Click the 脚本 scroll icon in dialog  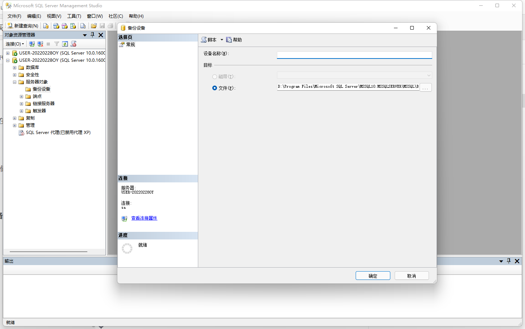[x=204, y=40]
